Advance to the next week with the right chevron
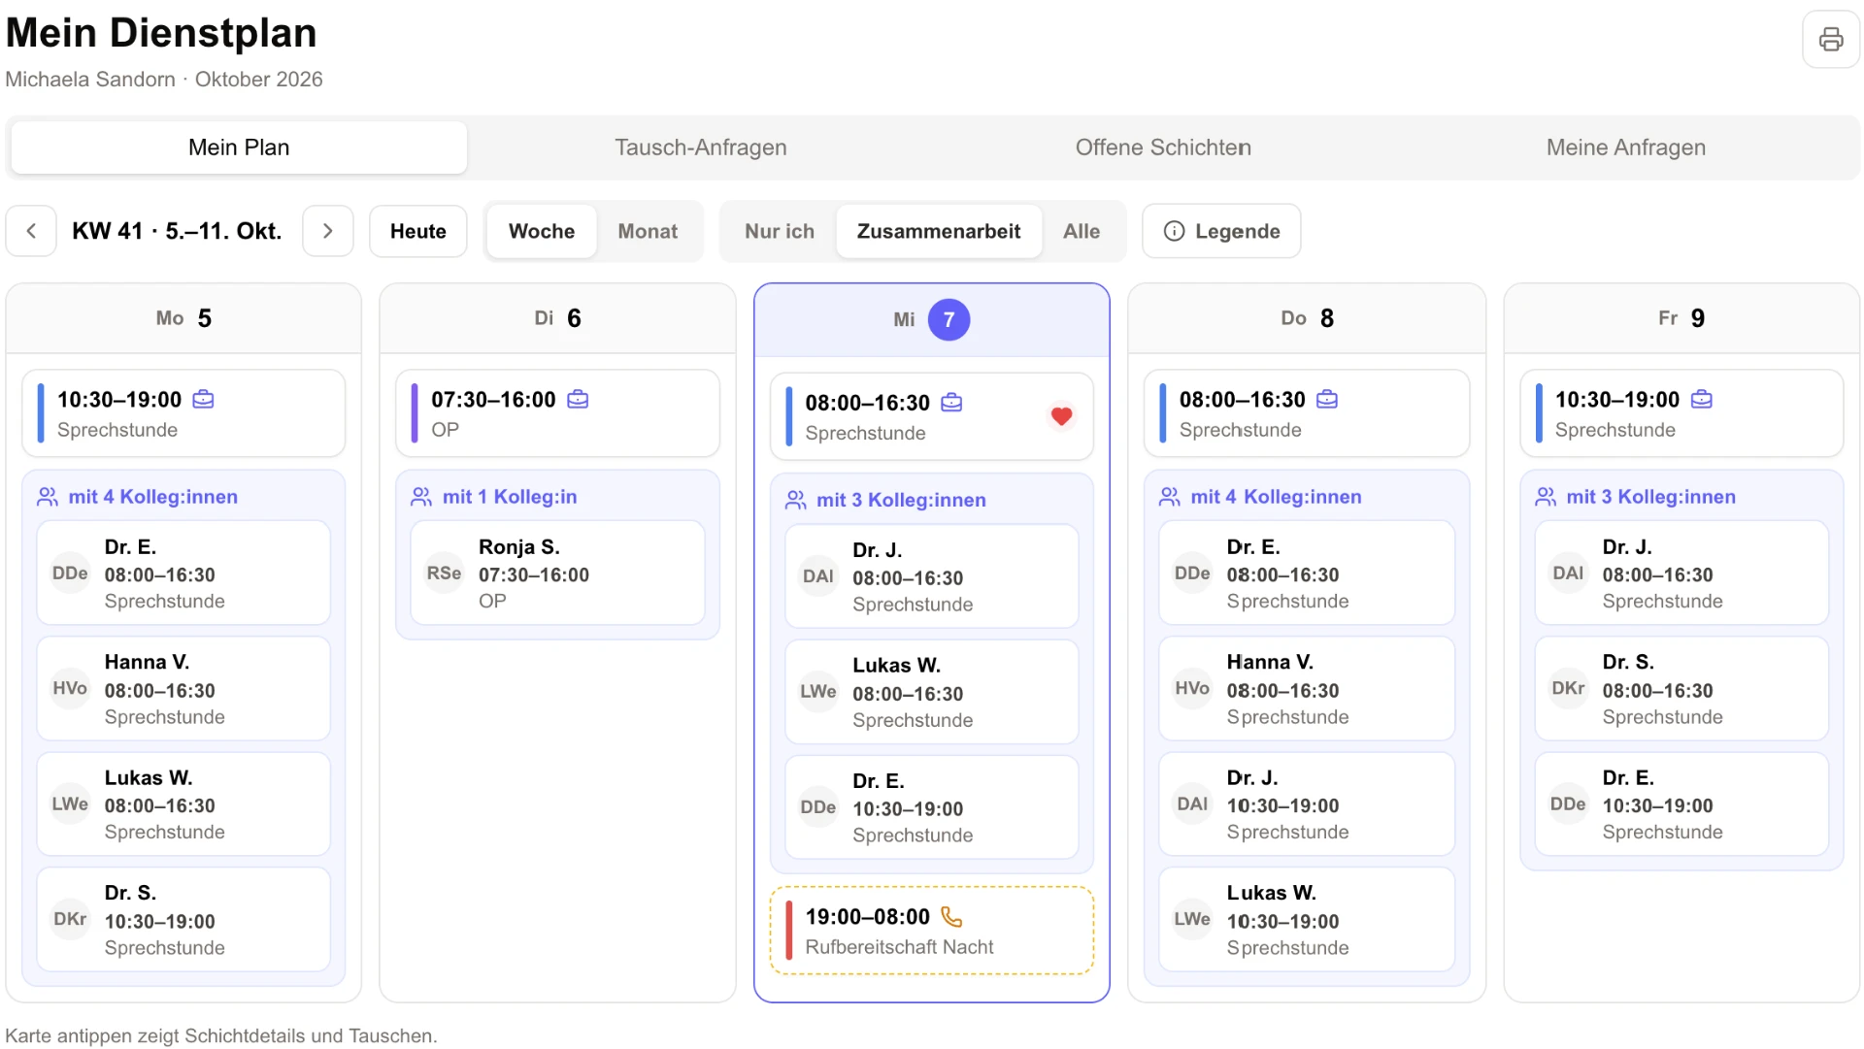The height and width of the screenshot is (1049, 1864). 328,231
